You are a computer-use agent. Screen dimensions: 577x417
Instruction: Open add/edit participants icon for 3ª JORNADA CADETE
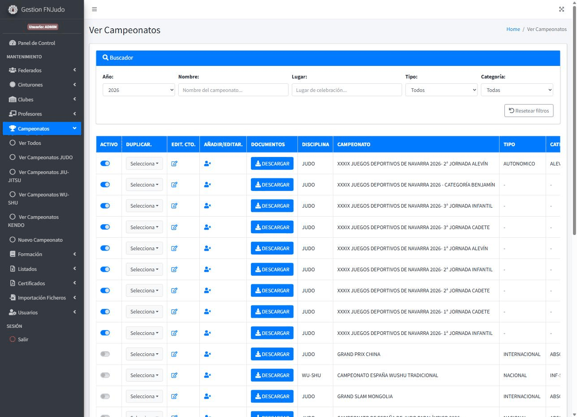[x=207, y=227]
